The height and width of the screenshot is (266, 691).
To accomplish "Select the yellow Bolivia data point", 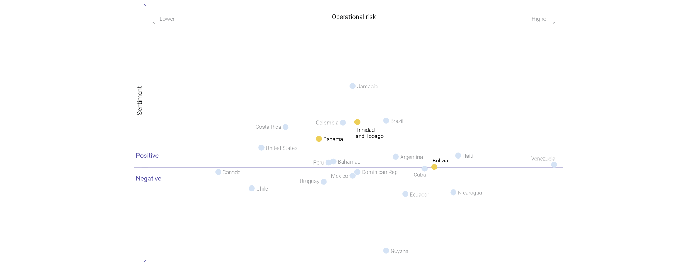I will pyautogui.click(x=434, y=167).
